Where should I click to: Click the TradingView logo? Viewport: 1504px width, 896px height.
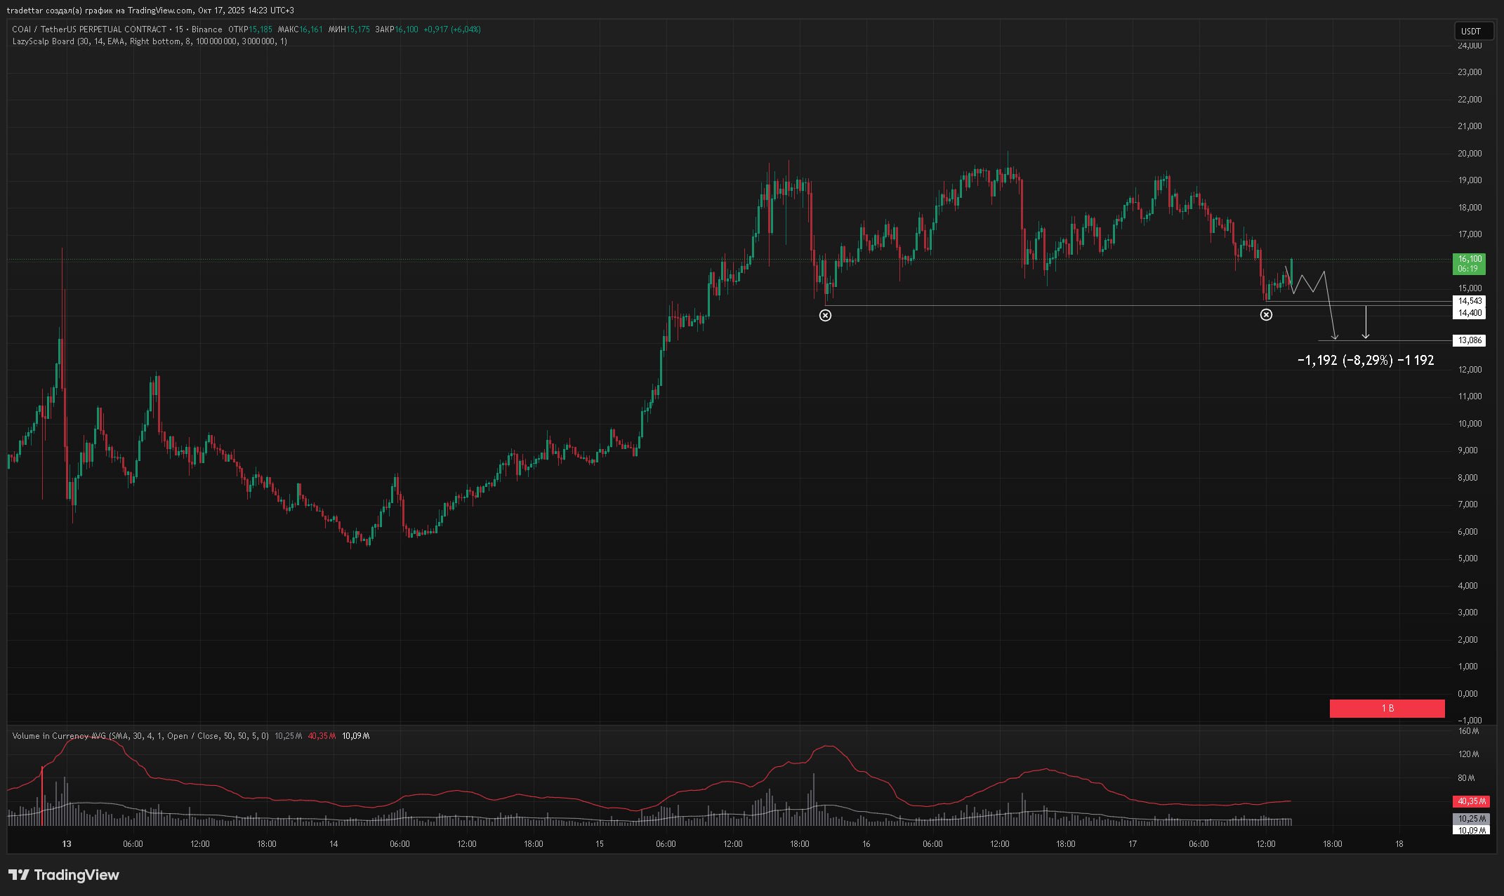tap(64, 875)
